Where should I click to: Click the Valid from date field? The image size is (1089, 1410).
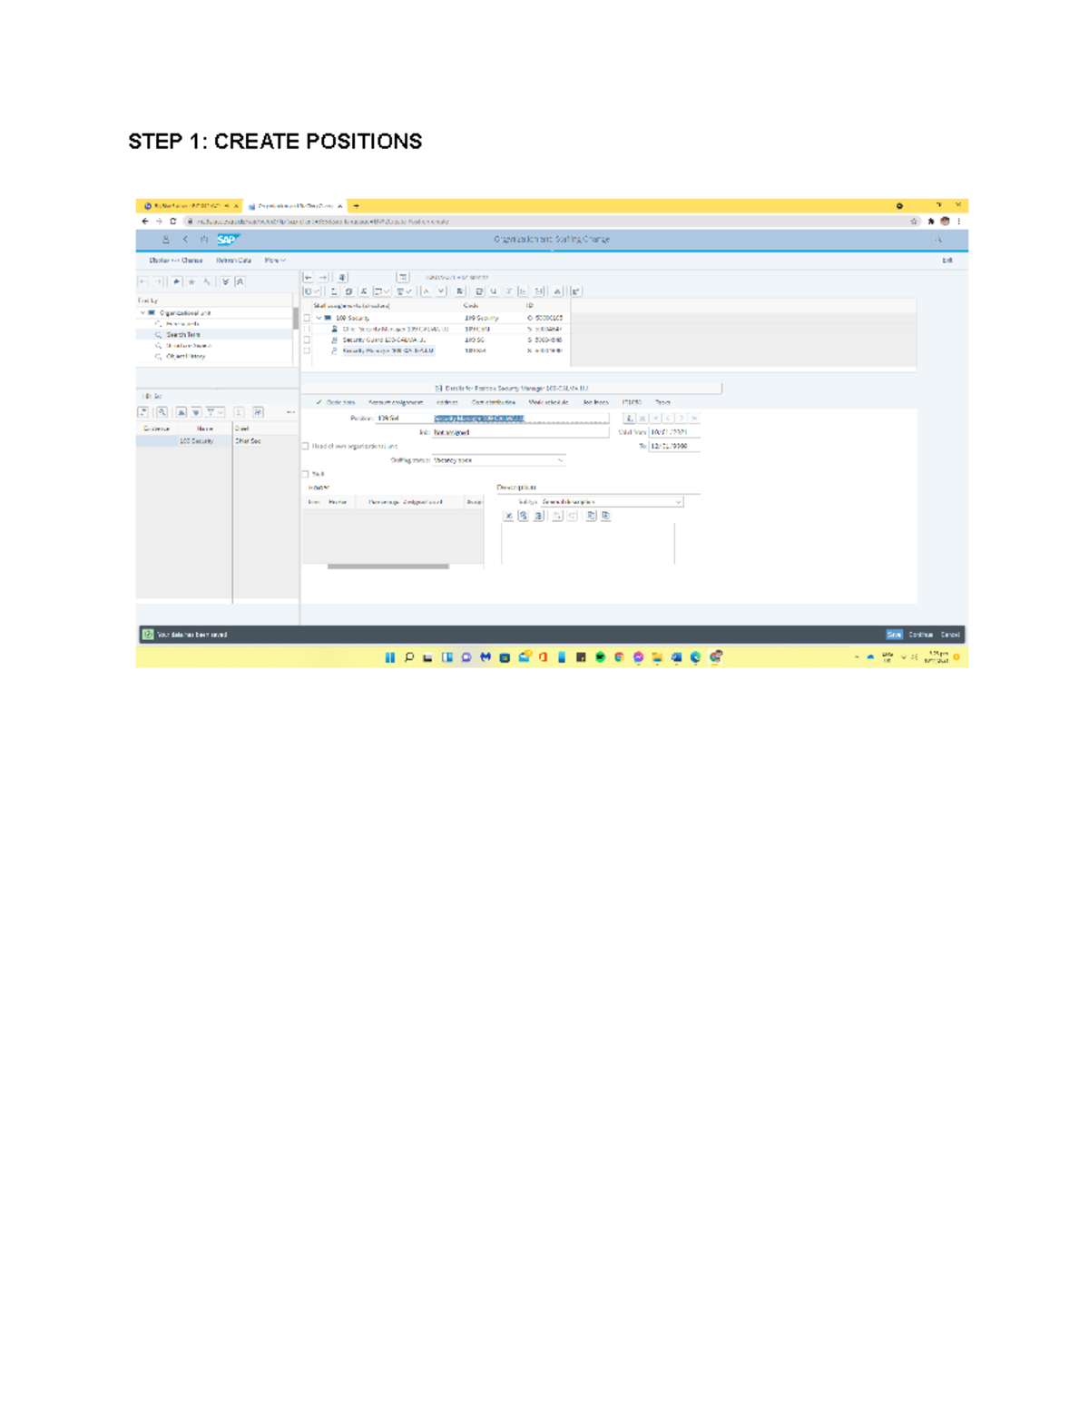click(670, 431)
